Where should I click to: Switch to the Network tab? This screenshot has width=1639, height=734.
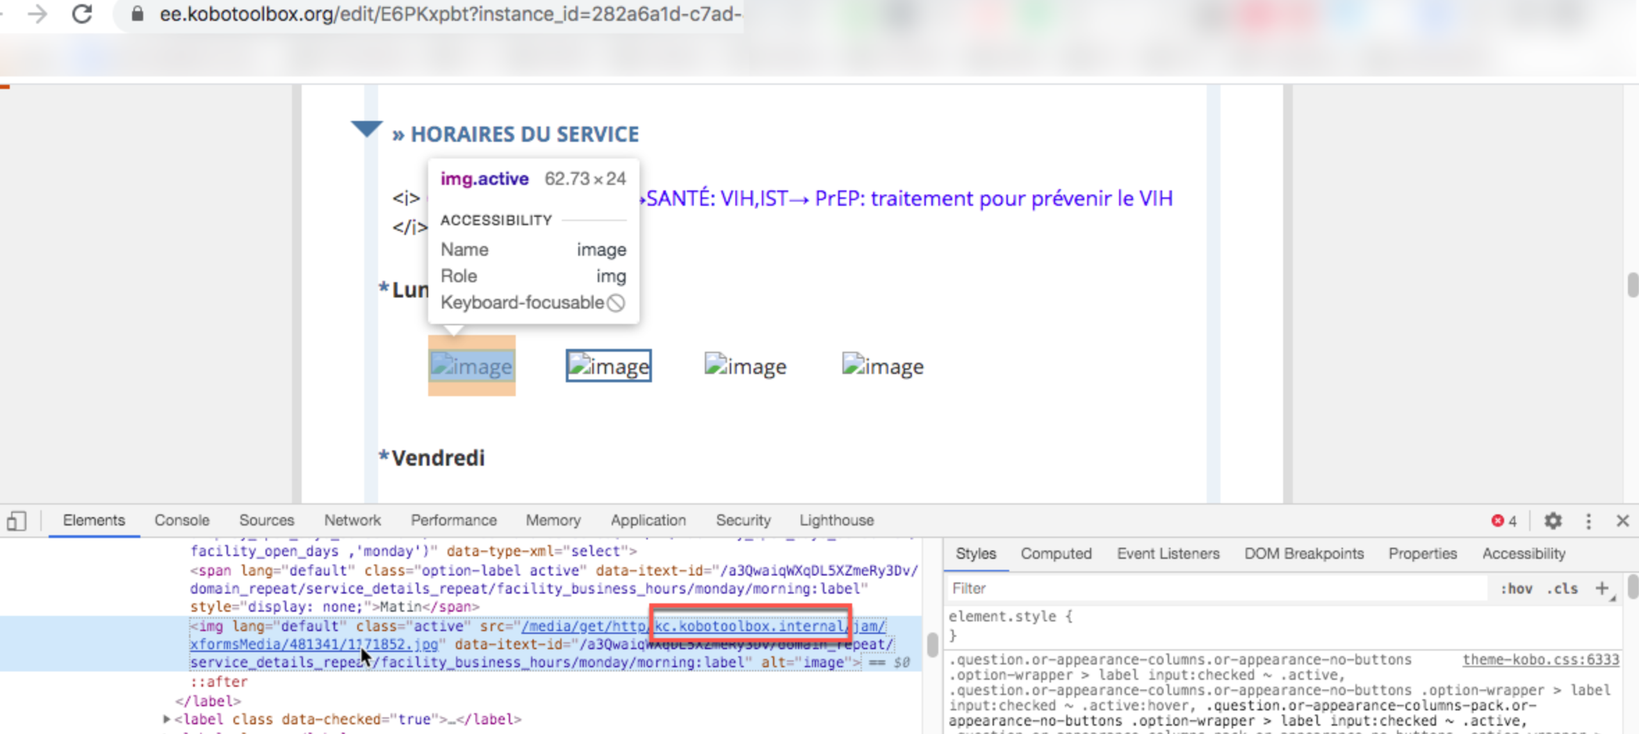pos(352,520)
